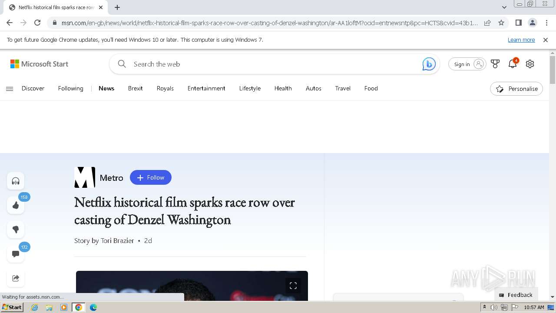
Task: Click Learn more about Chrome updates
Action: click(521, 40)
